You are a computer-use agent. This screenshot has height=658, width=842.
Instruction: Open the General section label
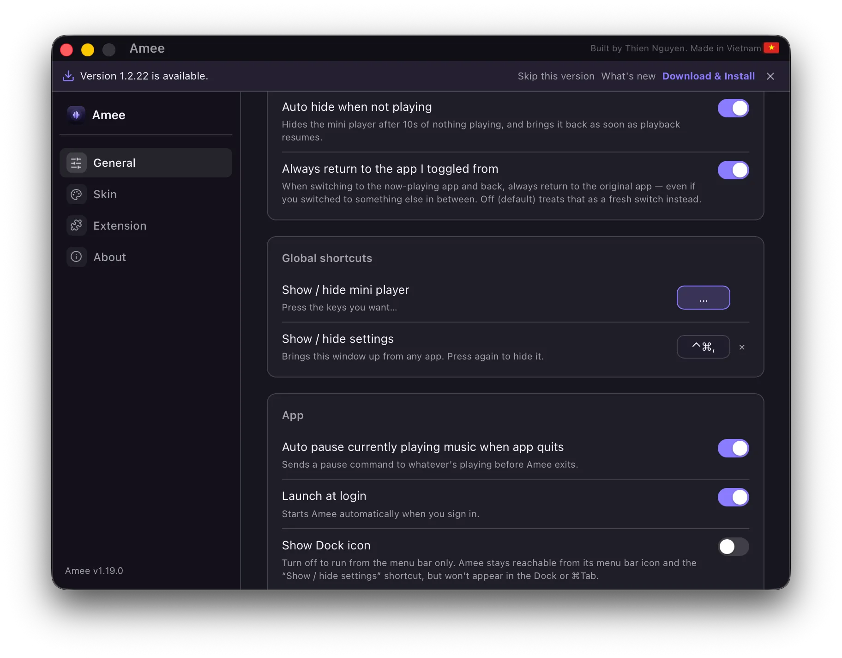coord(114,163)
